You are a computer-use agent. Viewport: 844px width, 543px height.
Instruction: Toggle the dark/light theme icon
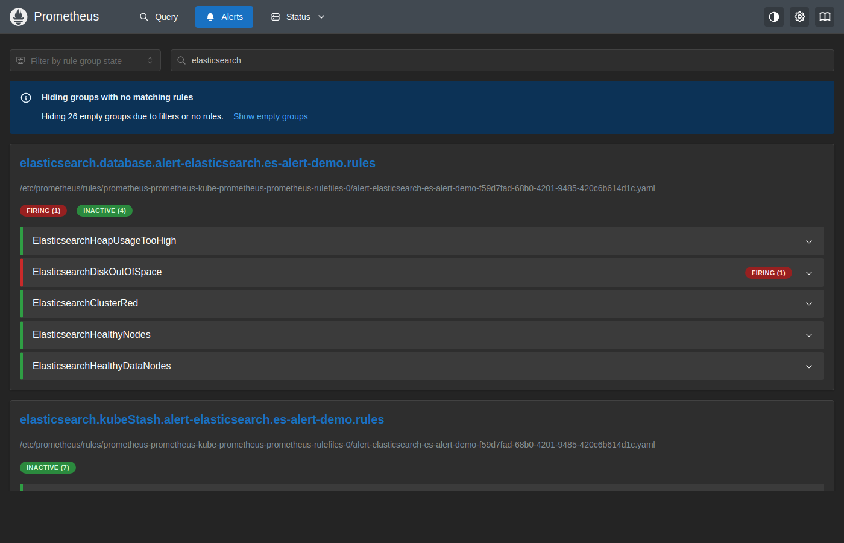774,17
